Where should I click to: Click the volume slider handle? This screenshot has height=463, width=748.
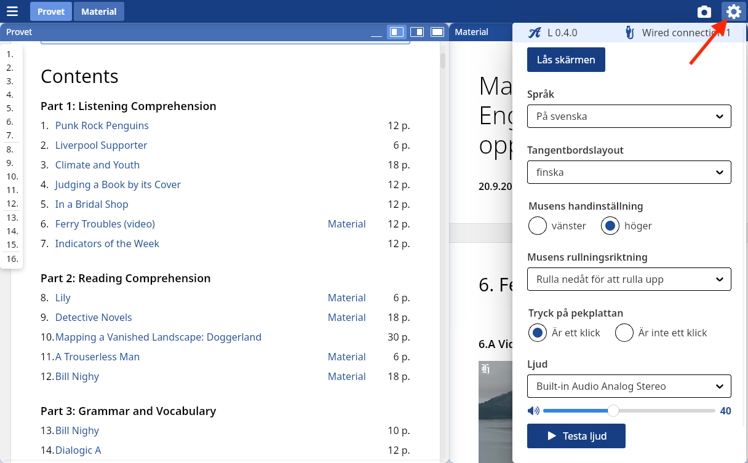[x=613, y=411]
